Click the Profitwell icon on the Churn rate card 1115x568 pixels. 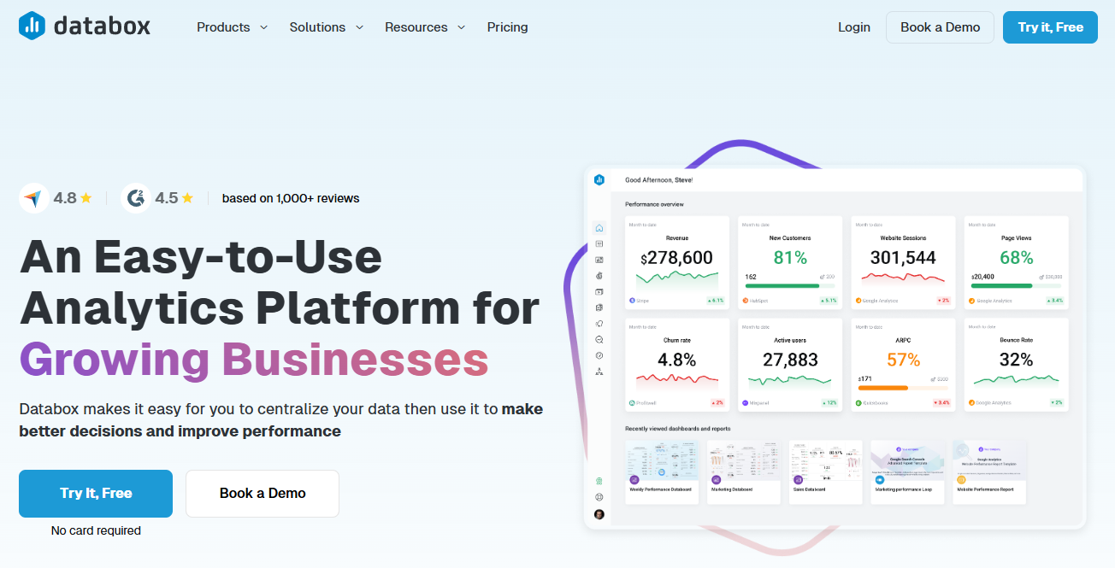pyautogui.click(x=632, y=402)
